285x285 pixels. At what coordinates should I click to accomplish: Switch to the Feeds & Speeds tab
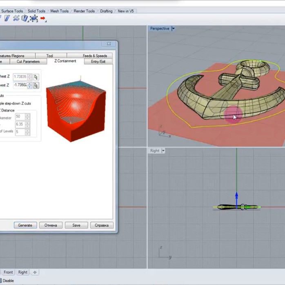[90, 56]
